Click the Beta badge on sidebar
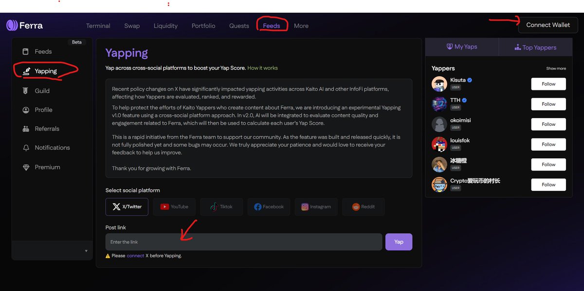This screenshot has width=584, height=291. coord(77,42)
